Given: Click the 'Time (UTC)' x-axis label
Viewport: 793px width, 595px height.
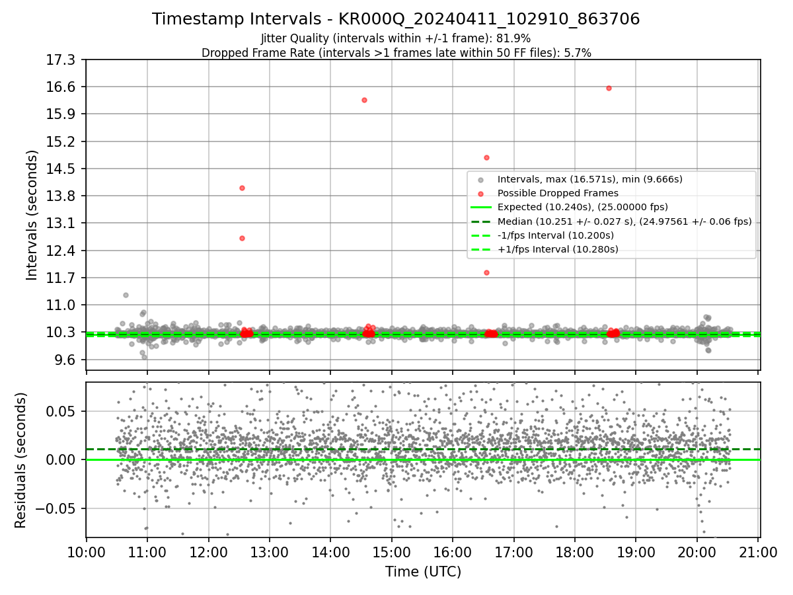Looking at the screenshot, I should click(x=423, y=572).
